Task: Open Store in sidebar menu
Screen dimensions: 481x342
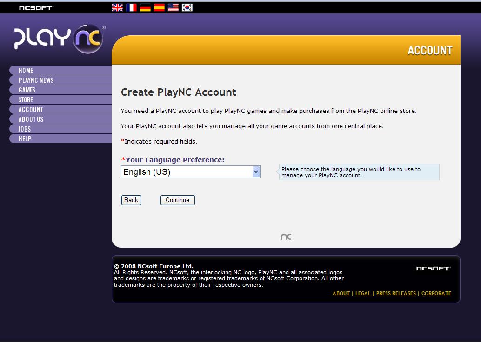Action: [x=61, y=99]
